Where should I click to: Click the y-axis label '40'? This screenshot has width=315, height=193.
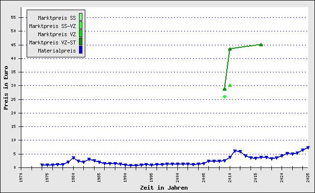pos(13,58)
